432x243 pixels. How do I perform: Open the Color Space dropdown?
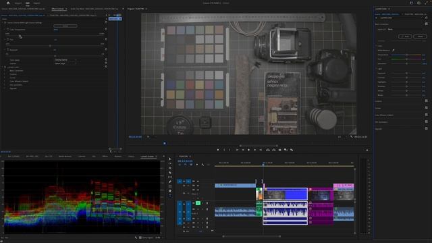[65, 60]
